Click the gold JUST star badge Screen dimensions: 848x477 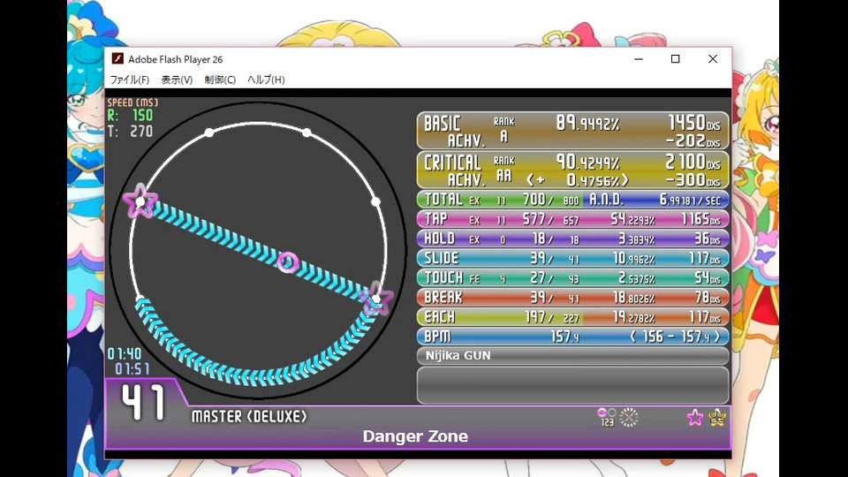[717, 418]
